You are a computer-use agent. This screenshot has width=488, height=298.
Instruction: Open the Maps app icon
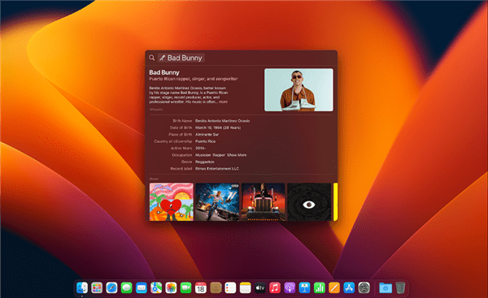click(156, 287)
